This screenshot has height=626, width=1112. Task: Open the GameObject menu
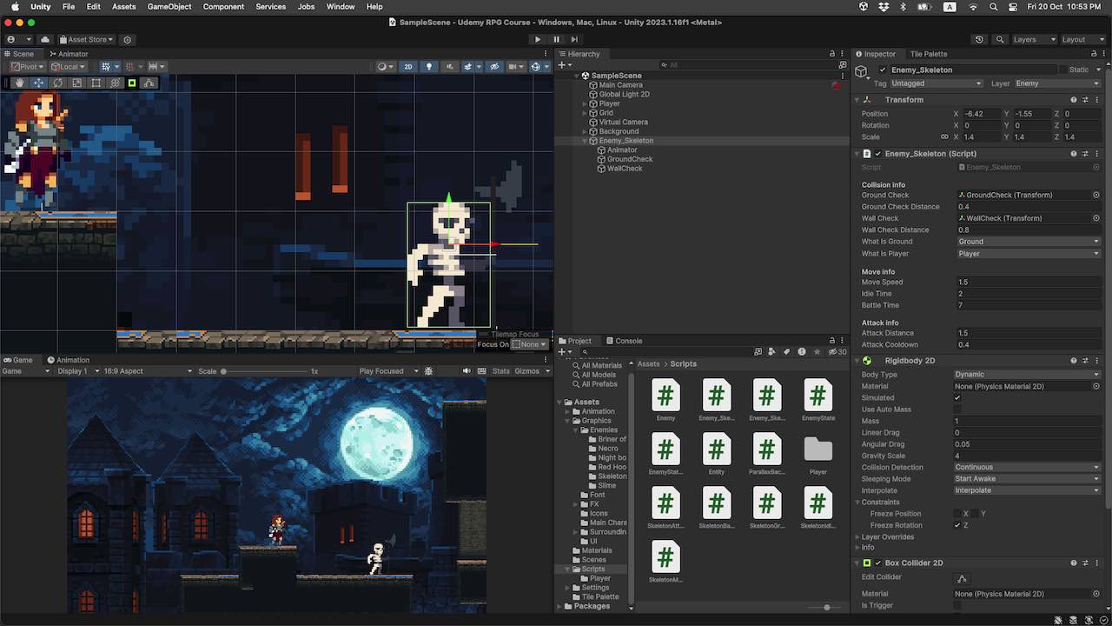(x=169, y=7)
